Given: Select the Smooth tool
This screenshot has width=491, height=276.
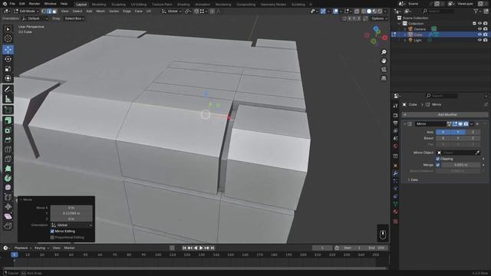Looking at the screenshot, I should (x=8, y=187).
